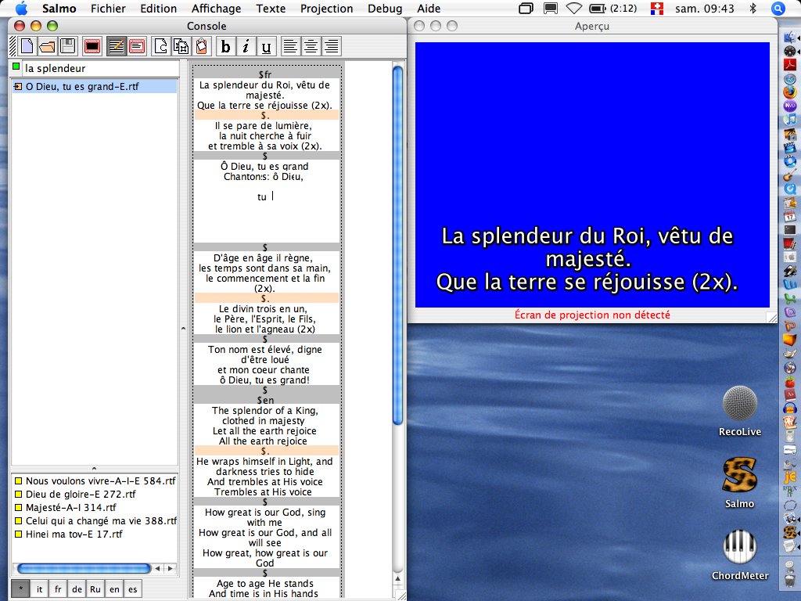
Task: Select 'O Dieu, tu es grand-E.rtf' row
Action: 95,86
